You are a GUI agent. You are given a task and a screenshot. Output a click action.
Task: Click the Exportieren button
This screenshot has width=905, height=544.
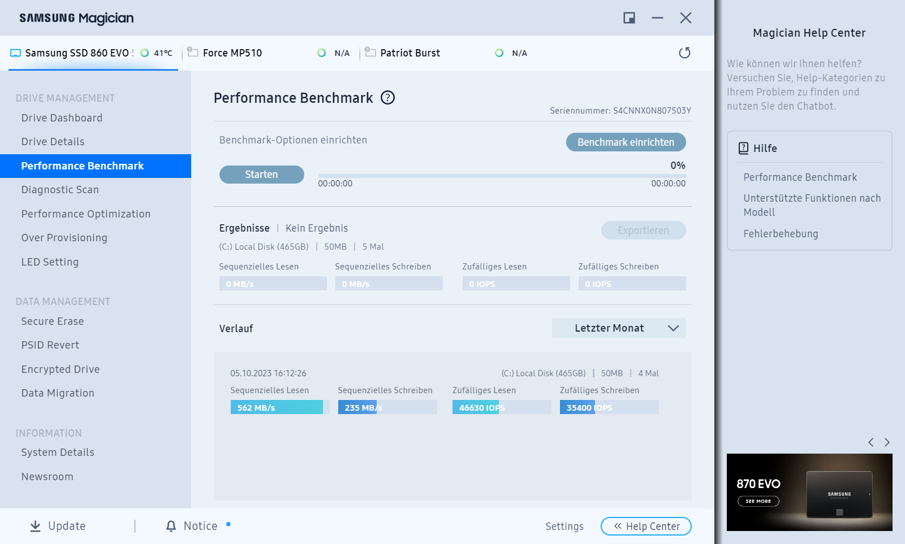[643, 230]
